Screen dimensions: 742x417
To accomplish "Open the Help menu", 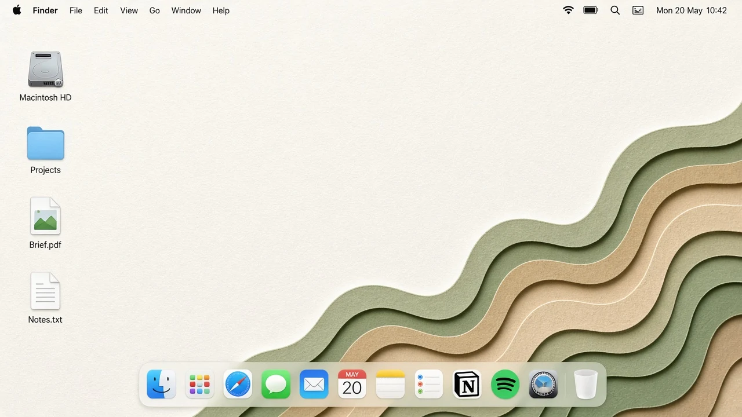I will 221,10.
